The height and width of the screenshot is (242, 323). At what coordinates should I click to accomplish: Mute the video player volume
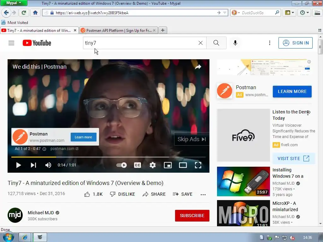pyautogui.click(x=48, y=165)
